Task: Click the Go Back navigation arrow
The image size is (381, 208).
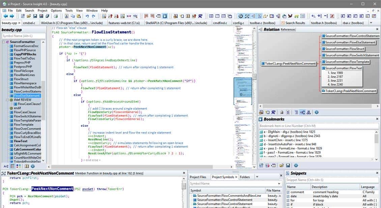Action: (6, 16)
